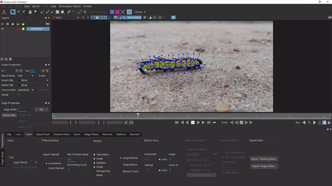The image size is (332, 186).
Task: Click the Invert button beside Blend Mode
Action: click(x=42, y=76)
